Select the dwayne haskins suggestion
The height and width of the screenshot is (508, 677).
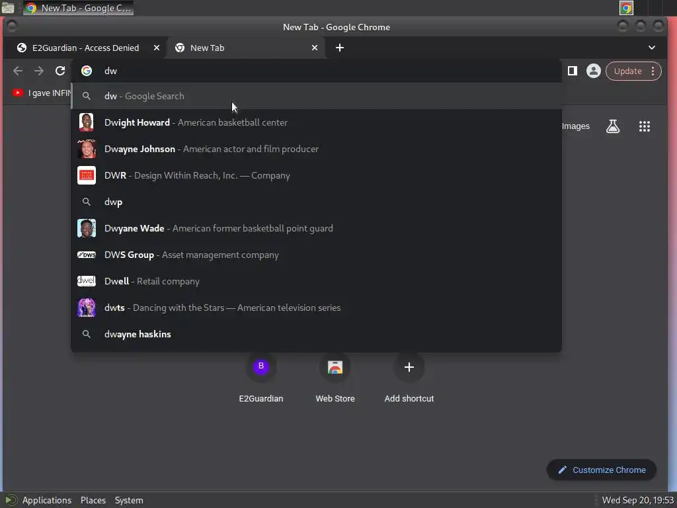pos(316,334)
